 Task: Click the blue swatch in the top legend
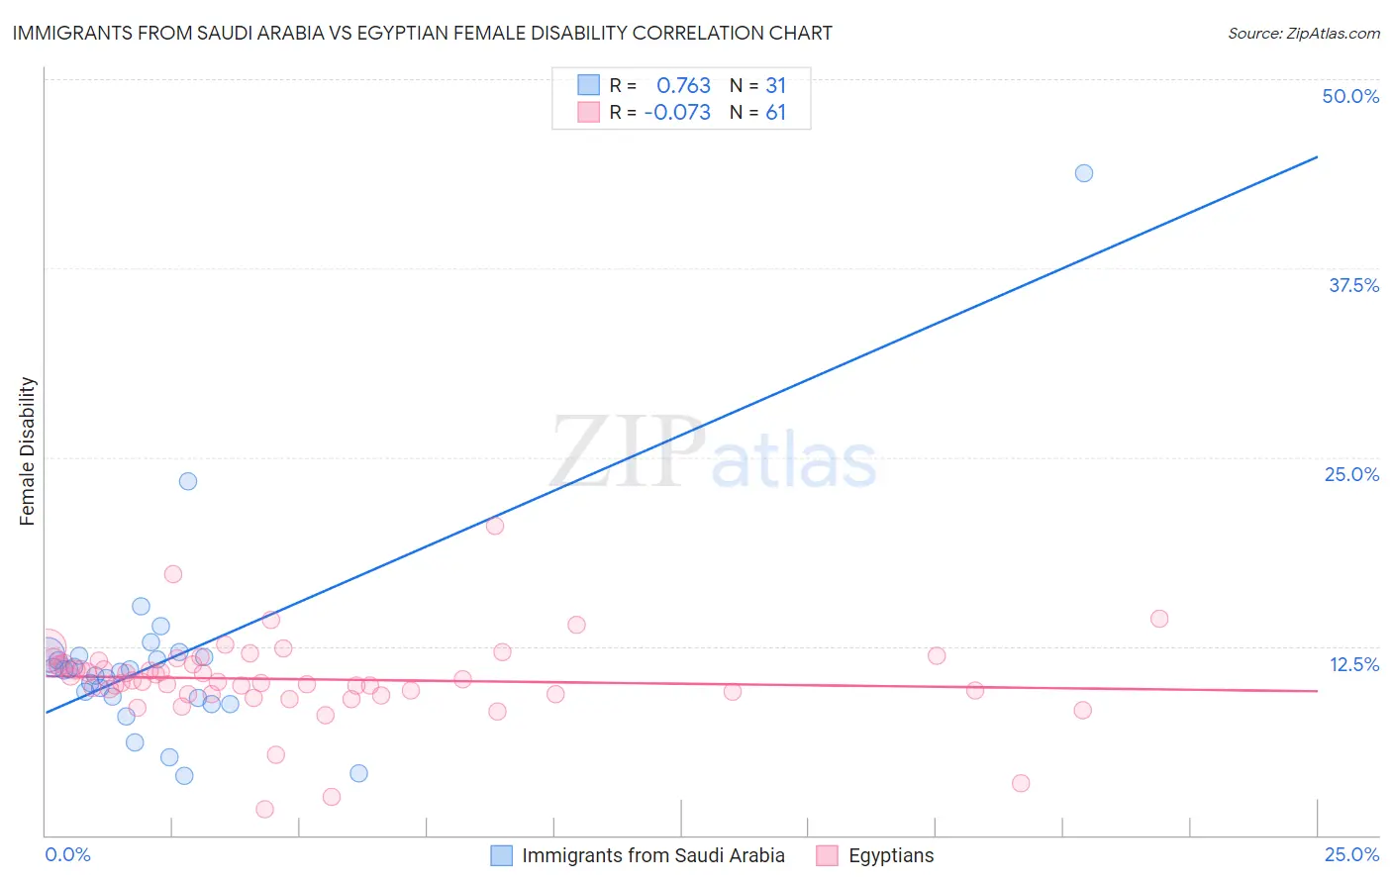[x=588, y=85]
